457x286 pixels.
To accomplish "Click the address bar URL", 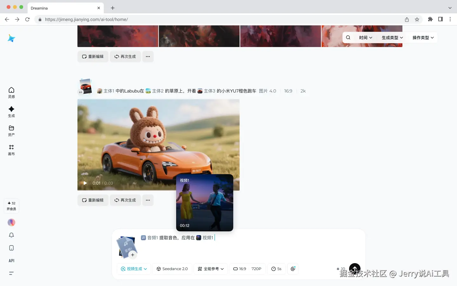I will pos(86,19).
